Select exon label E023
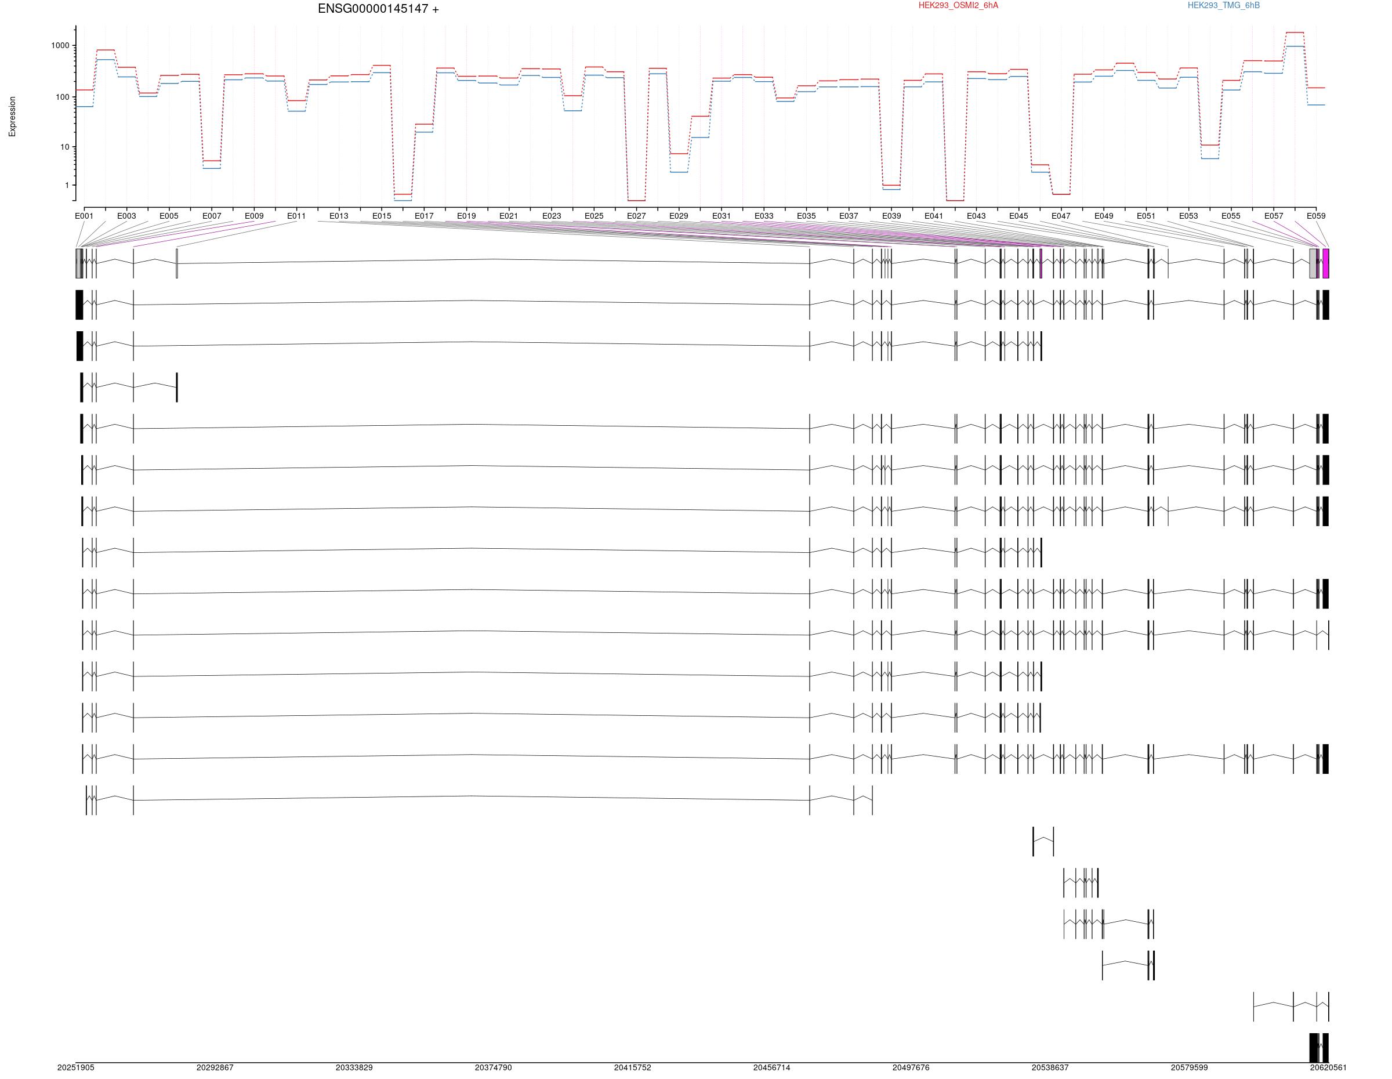The height and width of the screenshot is (1079, 1392). (x=552, y=216)
